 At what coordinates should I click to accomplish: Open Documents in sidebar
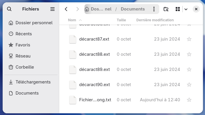pos(31,93)
